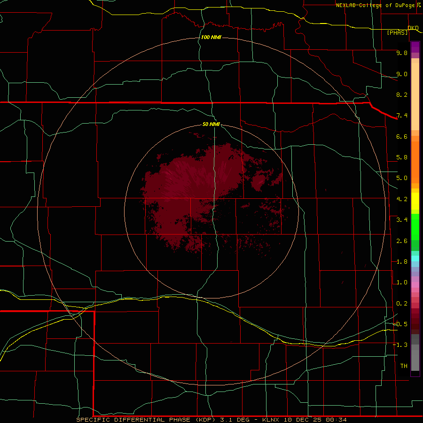Click the purple band atop the color scale
This screenshot has height=423, width=423.
415,47
